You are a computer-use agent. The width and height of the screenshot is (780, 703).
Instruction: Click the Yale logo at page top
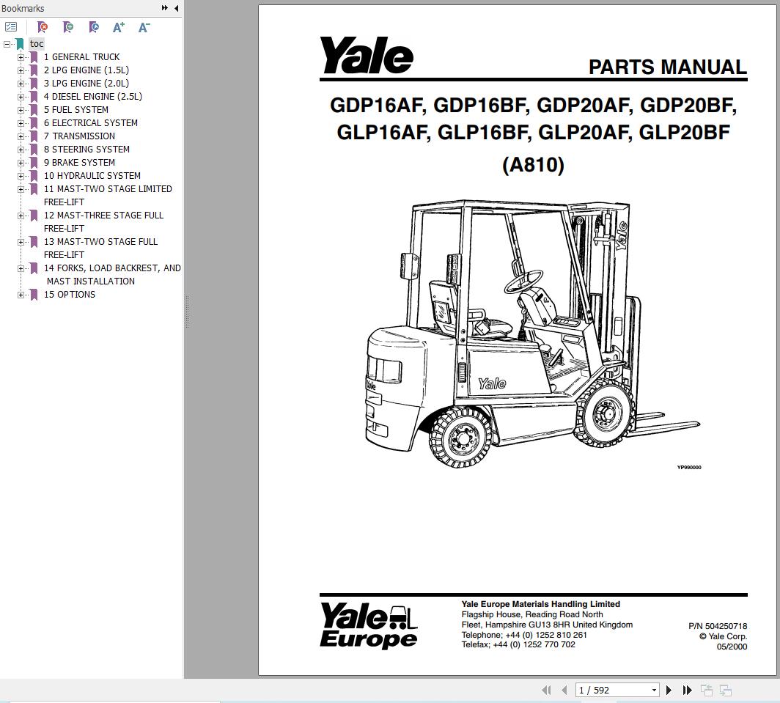(366, 55)
